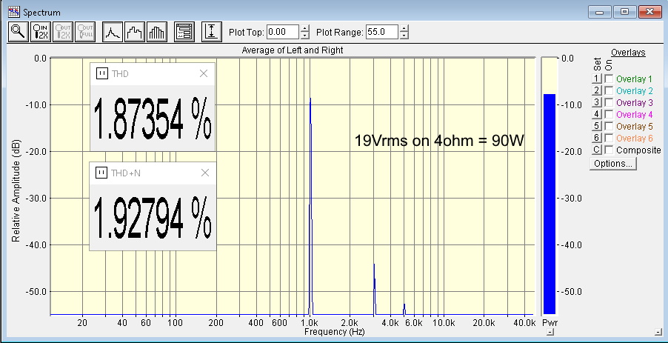Select the stepped plot display icon

135,32
